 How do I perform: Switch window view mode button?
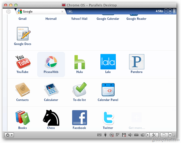point(164,135)
